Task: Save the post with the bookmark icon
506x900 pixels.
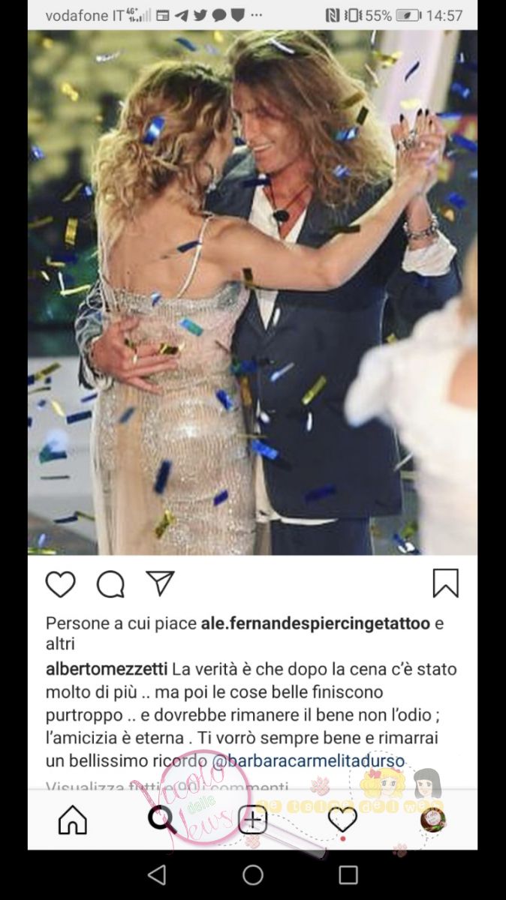Action: click(445, 583)
